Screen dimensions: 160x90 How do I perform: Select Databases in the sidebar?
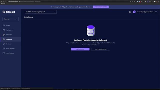[10, 39]
